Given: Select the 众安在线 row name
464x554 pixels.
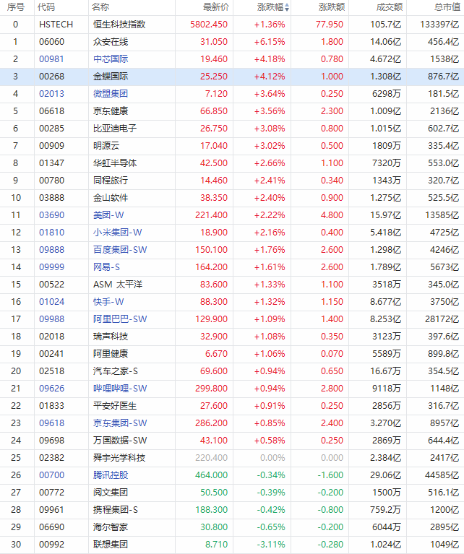Looking at the screenshot, I should (x=111, y=42).
